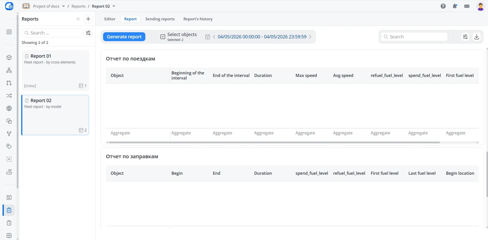Expand the Report 02 breadcrumb dropdown arrow

tap(114, 6)
